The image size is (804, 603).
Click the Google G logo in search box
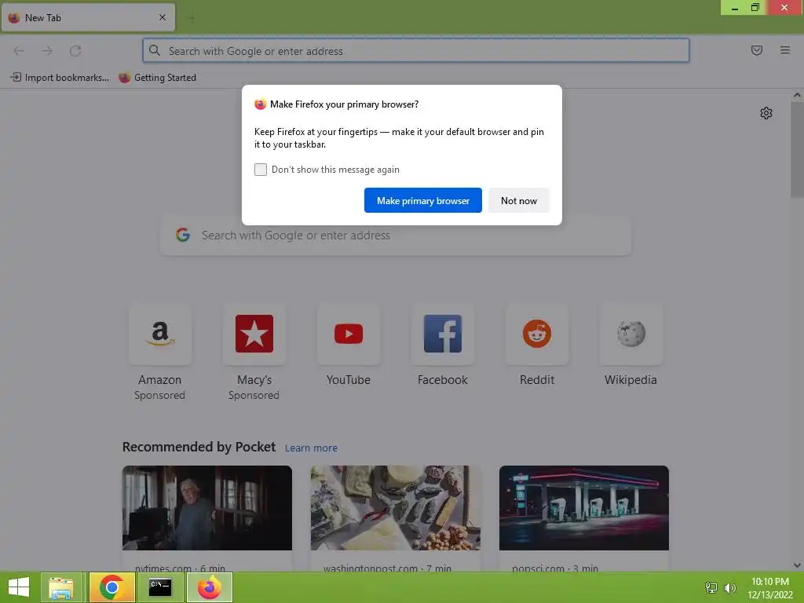[x=183, y=236]
